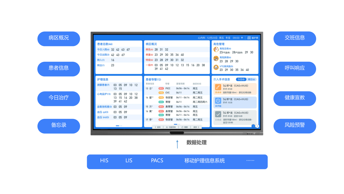The width and height of the screenshot is (344, 194).
Task: Click the WiFi signal icon in the top bar
Action: pyautogui.click(x=242, y=38)
